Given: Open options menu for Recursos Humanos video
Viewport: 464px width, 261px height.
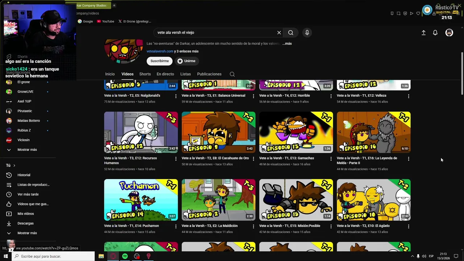Looking at the screenshot, I should [176, 159].
